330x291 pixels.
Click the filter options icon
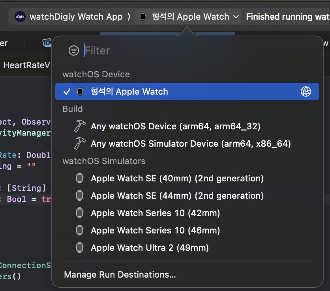(74, 50)
